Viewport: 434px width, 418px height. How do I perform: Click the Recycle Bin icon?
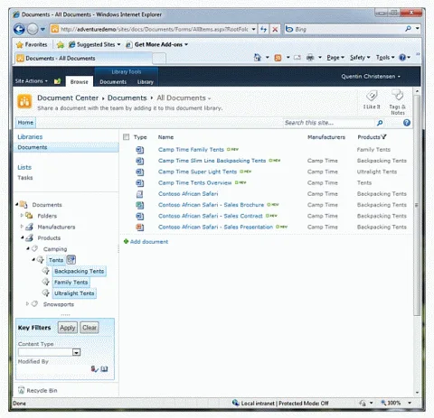(x=21, y=390)
